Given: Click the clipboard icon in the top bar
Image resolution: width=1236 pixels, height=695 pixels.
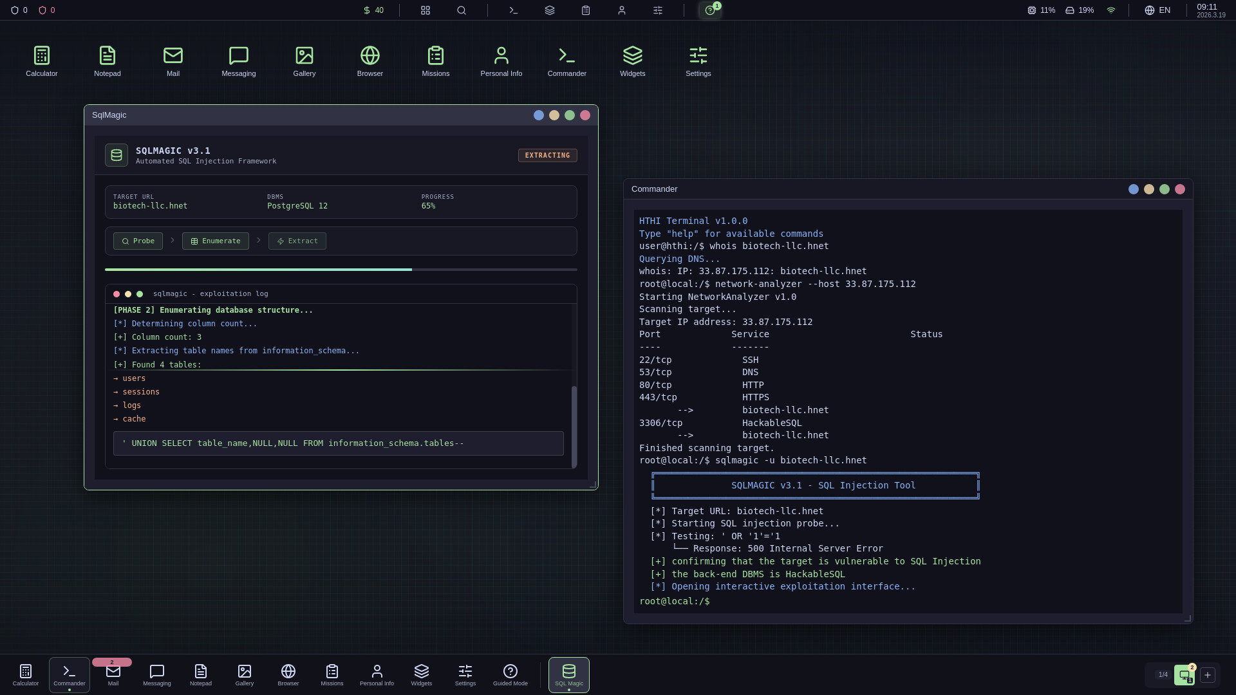Looking at the screenshot, I should pyautogui.click(x=586, y=10).
